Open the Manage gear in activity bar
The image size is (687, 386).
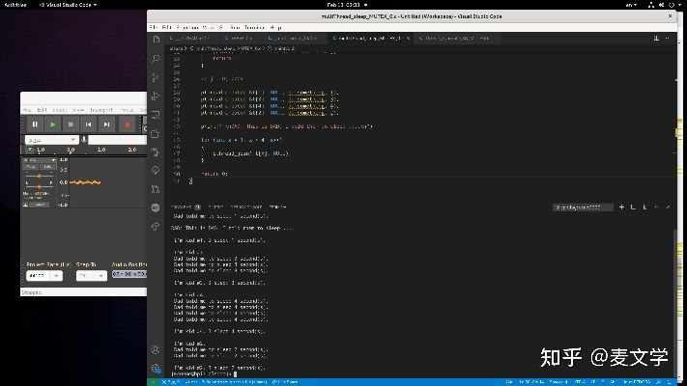pyautogui.click(x=156, y=369)
